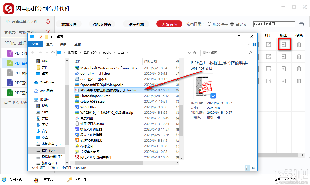Remove first row with trash icon
This screenshot has width=310, height=185.
299,44
